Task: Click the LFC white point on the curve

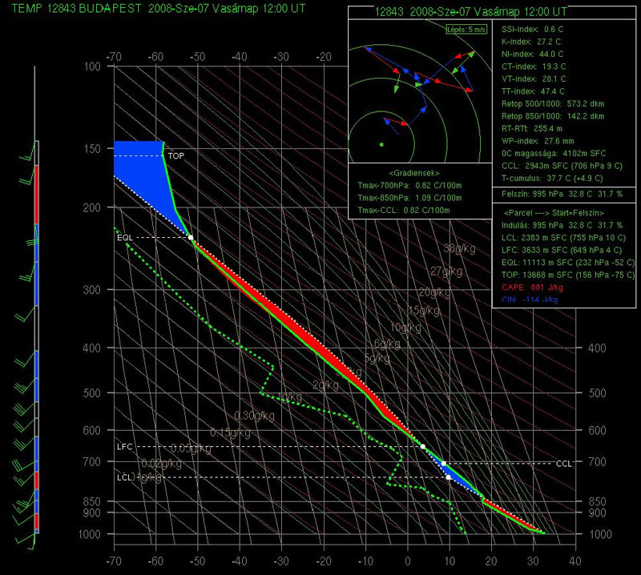Action: (x=423, y=446)
